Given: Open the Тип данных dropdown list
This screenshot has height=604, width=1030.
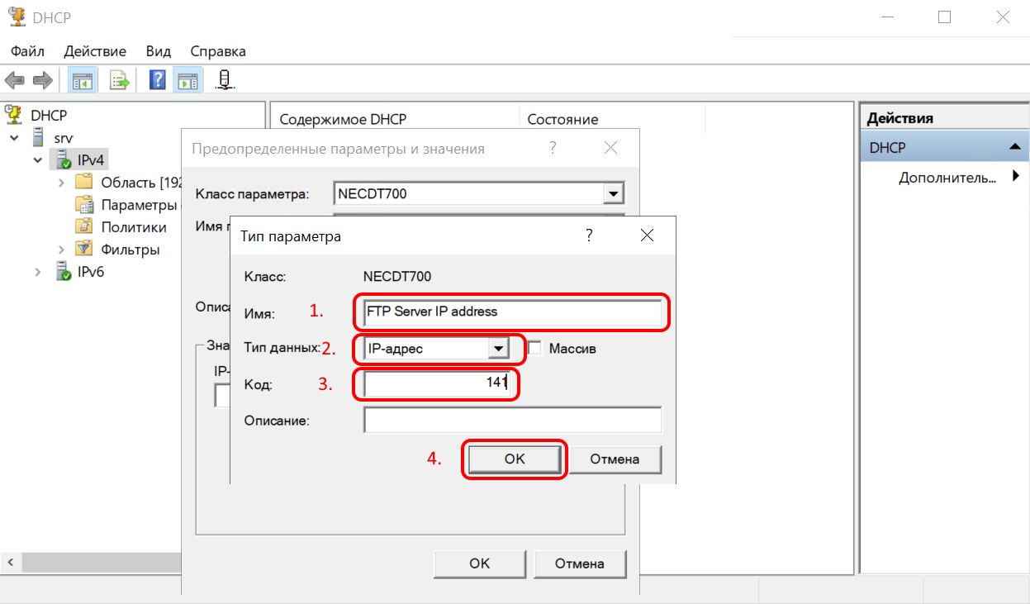Looking at the screenshot, I should [497, 349].
